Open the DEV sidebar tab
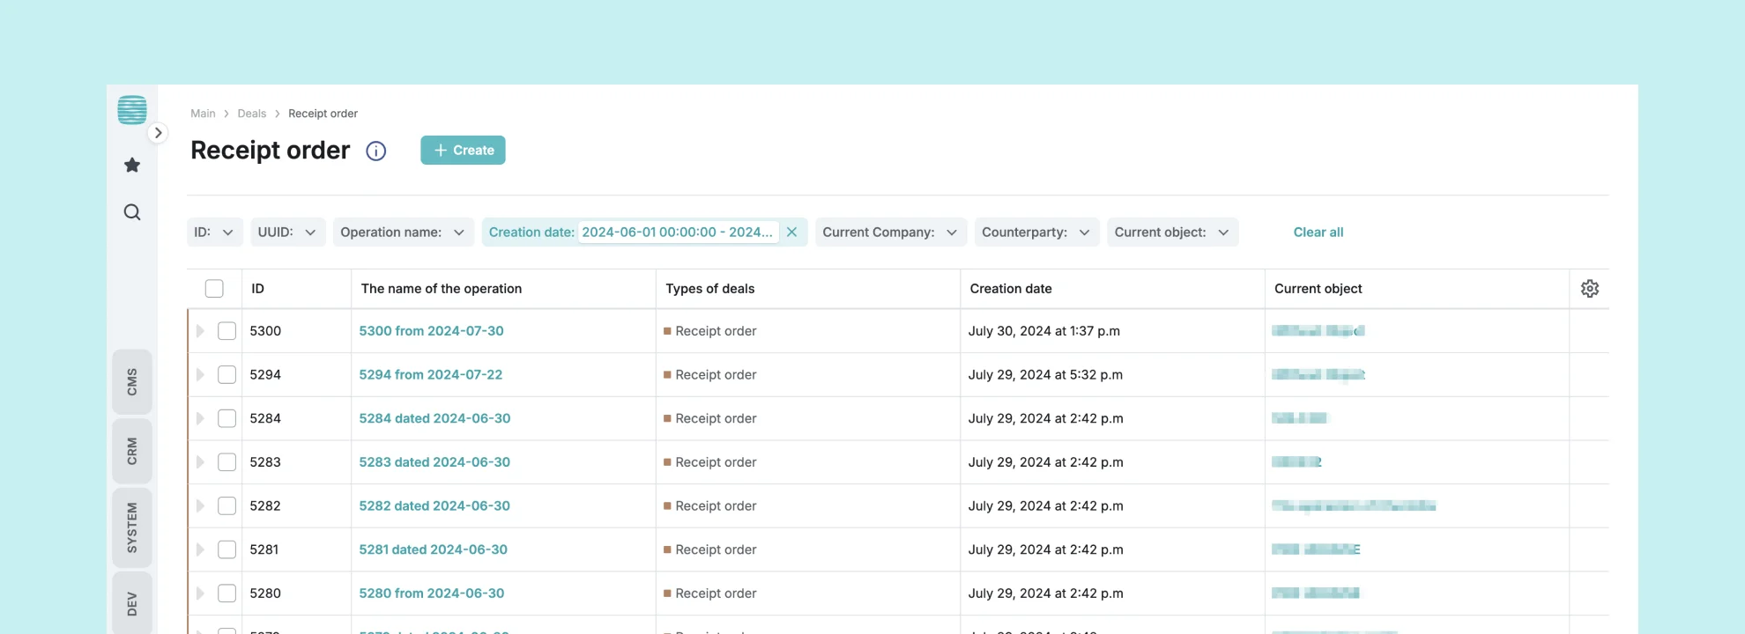The height and width of the screenshot is (634, 1745). coord(132,603)
